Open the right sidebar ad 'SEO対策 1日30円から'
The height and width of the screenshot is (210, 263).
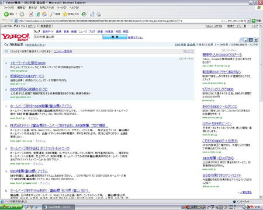[x=218, y=158]
